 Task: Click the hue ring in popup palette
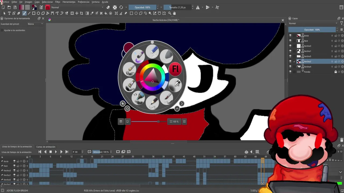click(152, 65)
